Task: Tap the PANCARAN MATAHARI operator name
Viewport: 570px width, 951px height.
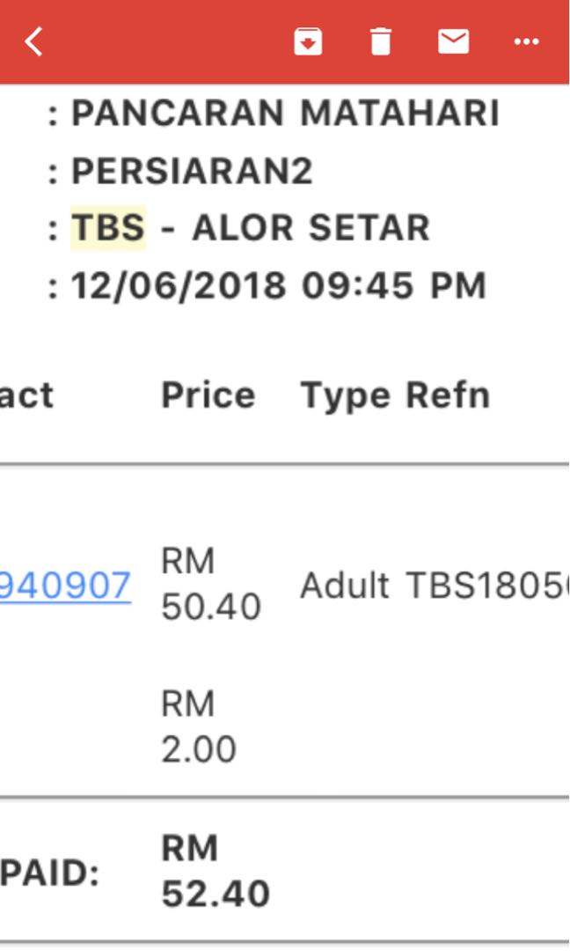Action: [x=285, y=114]
